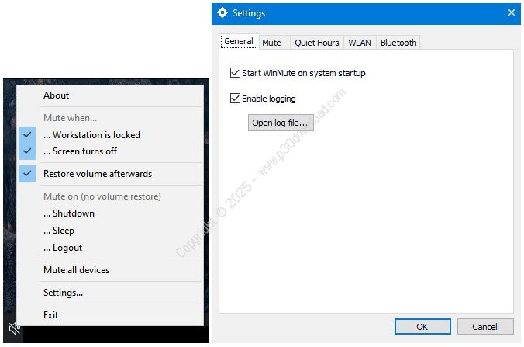Disable the Enable logging checkbox

point(236,99)
